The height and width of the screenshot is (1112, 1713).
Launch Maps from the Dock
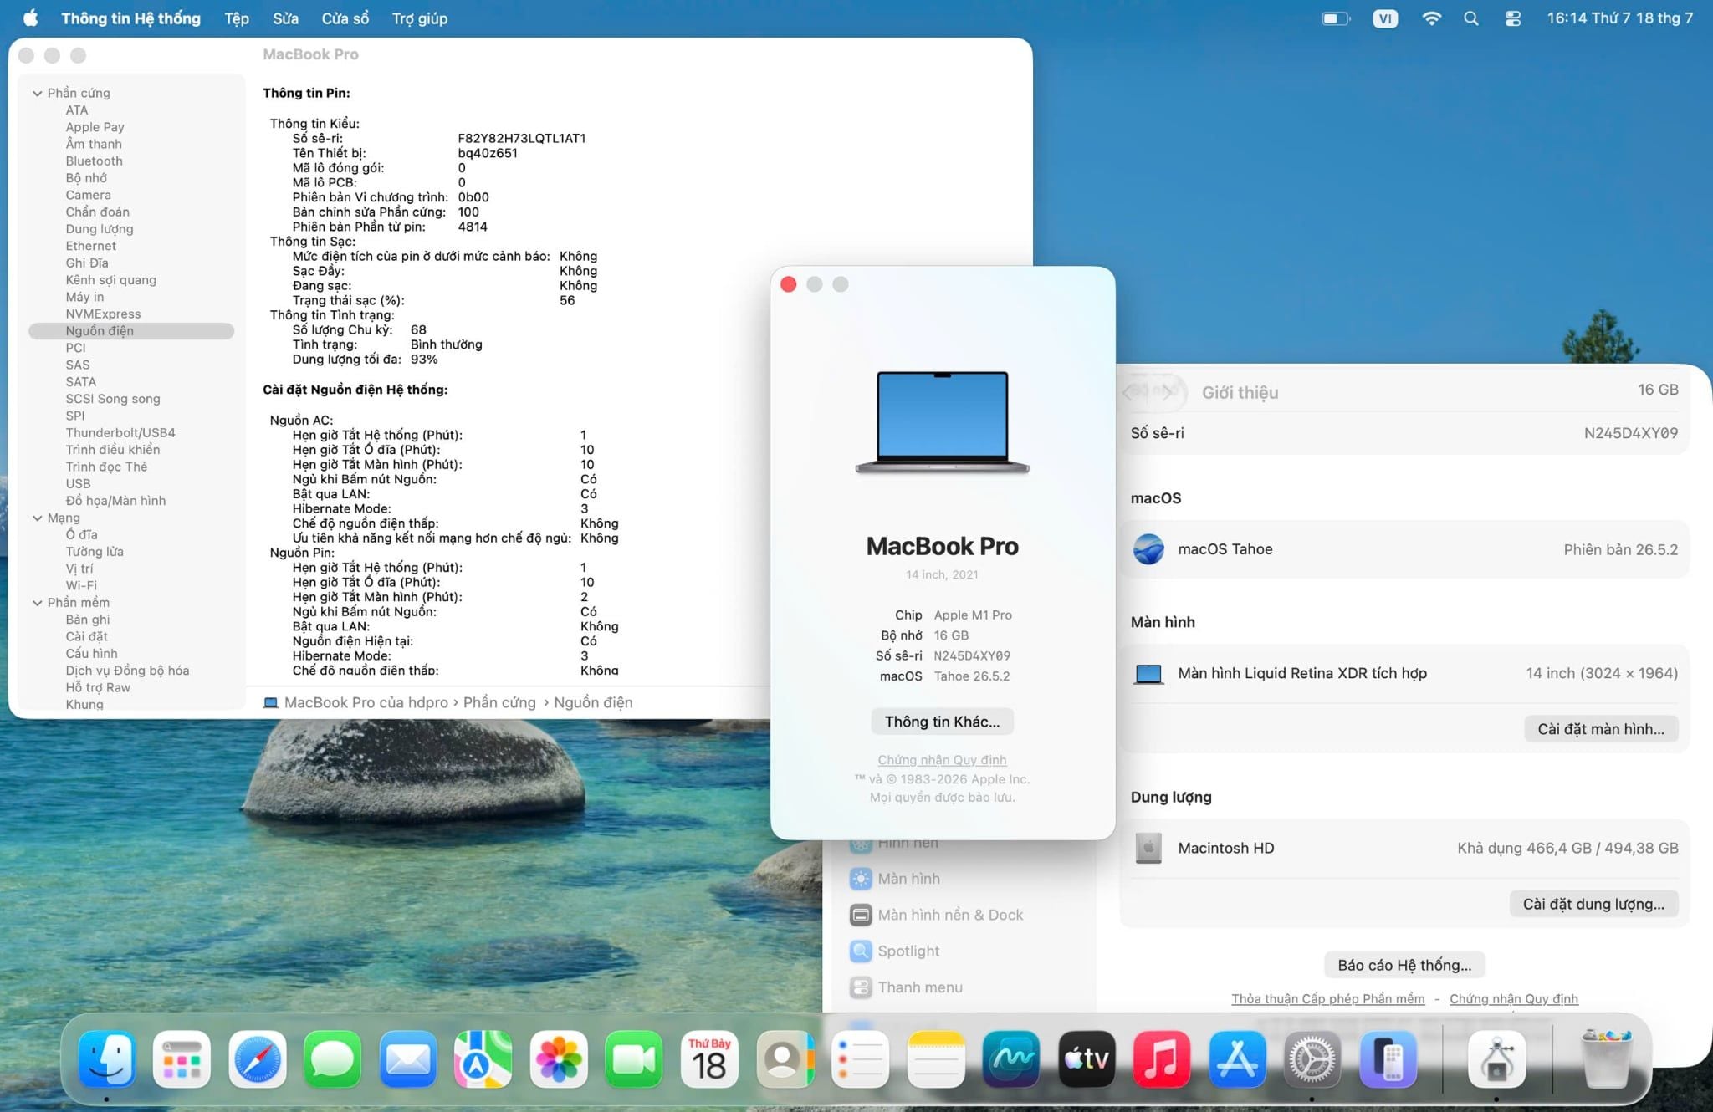point(483,1058)
